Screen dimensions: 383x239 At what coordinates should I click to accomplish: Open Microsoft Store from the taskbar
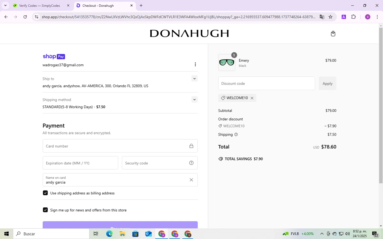click(135, 234)
